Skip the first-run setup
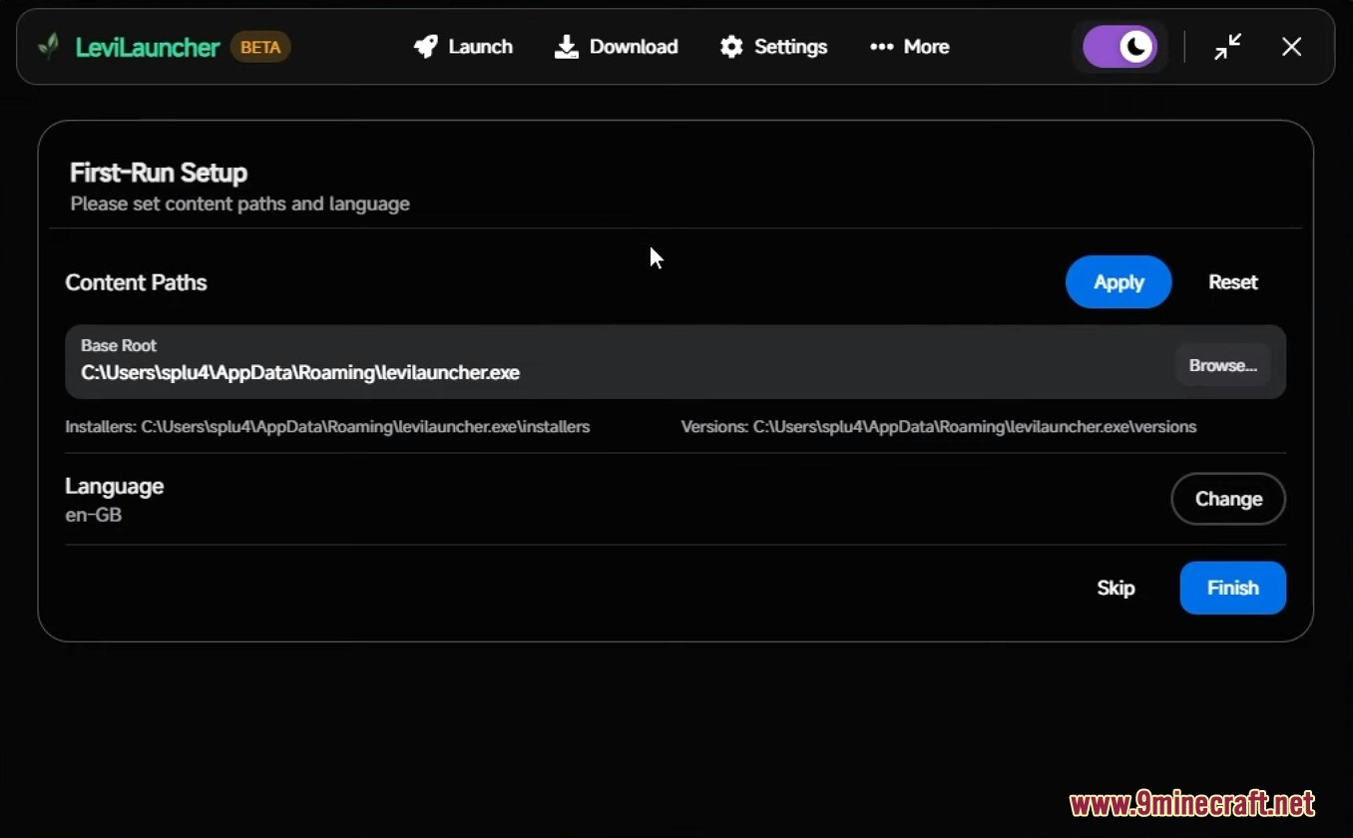 pos(1116,589)
